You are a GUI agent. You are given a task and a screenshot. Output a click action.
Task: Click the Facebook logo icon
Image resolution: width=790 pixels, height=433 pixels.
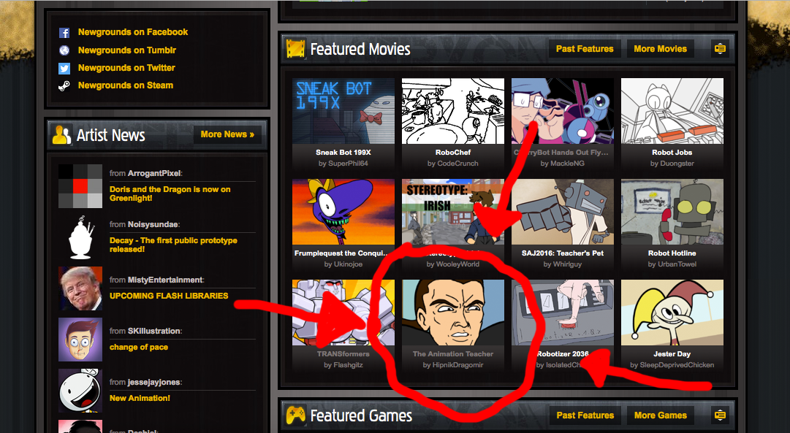coord(64,33)
